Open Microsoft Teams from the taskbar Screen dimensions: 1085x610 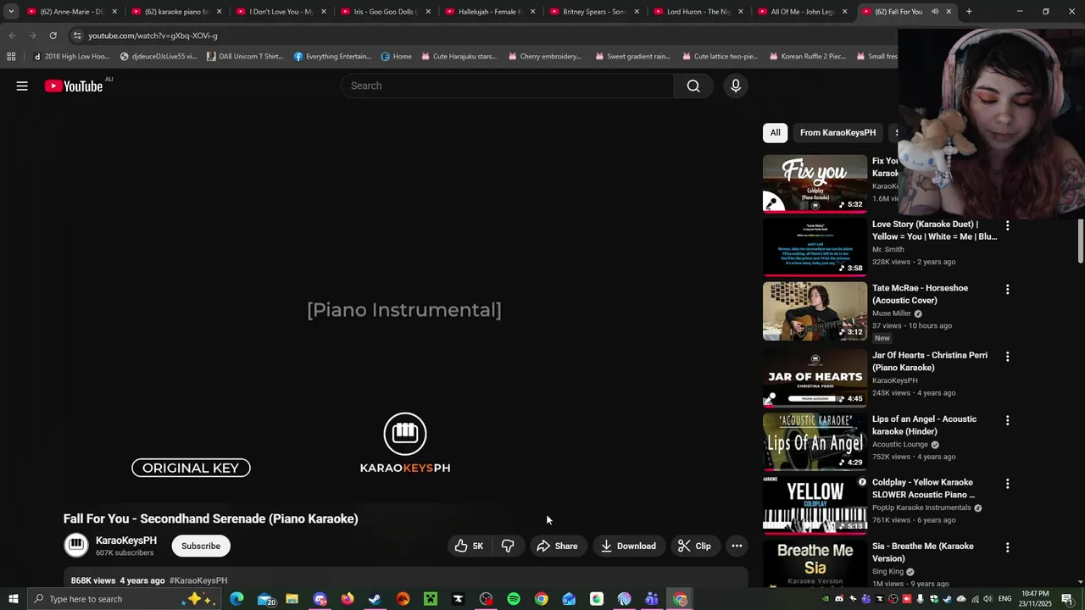click(652, 599)
